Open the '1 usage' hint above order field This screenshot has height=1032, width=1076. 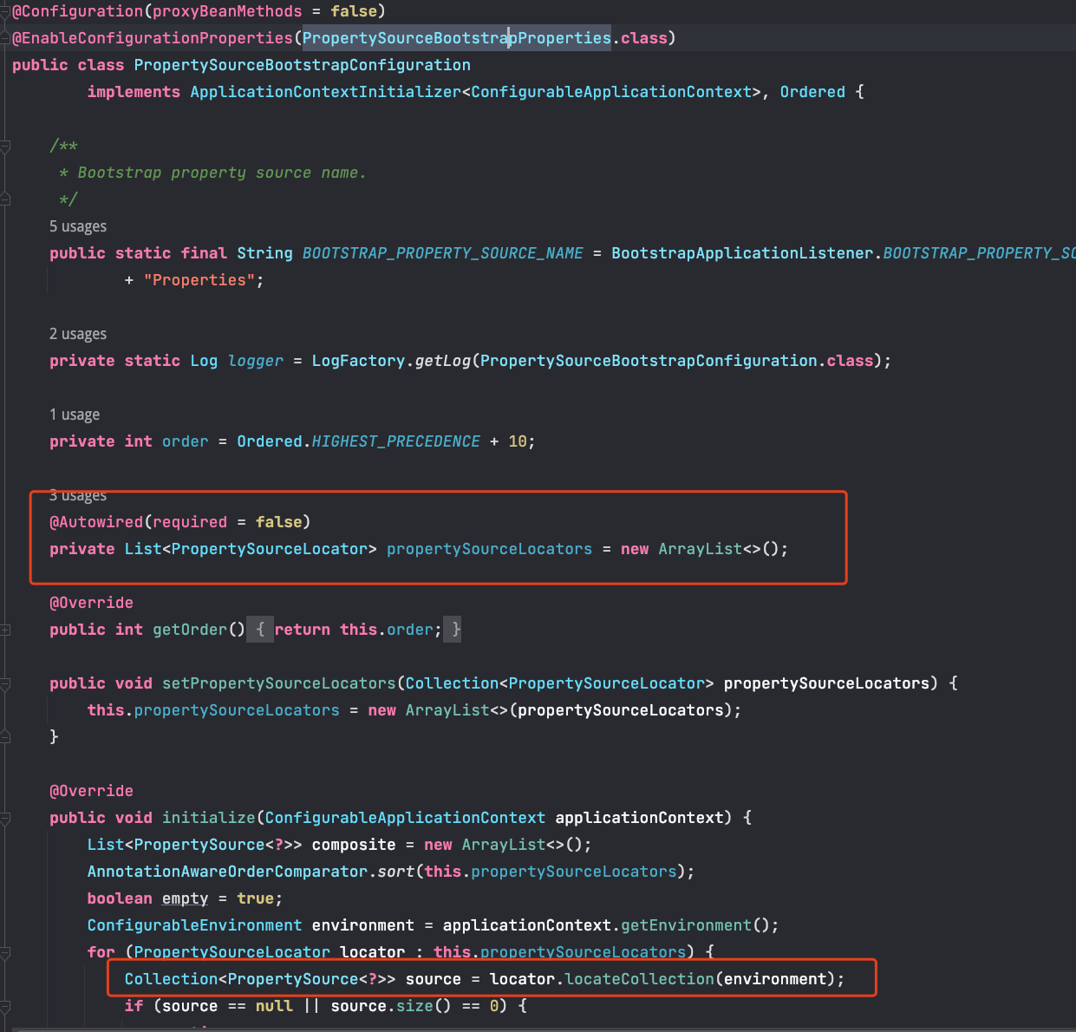(x=75, y=415)
